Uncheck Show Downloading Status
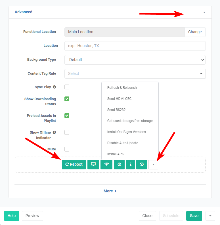Screen dimensions: 220x225 67,99
